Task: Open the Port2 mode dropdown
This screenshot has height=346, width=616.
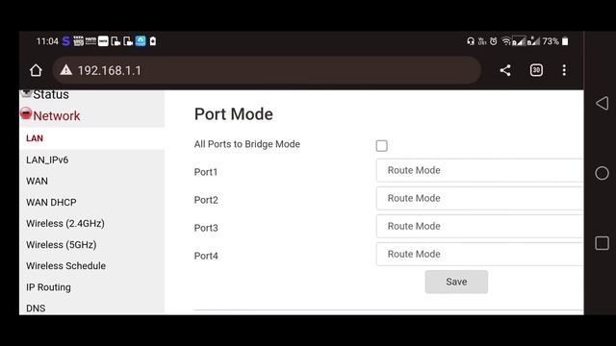Action: pos(479,198)
